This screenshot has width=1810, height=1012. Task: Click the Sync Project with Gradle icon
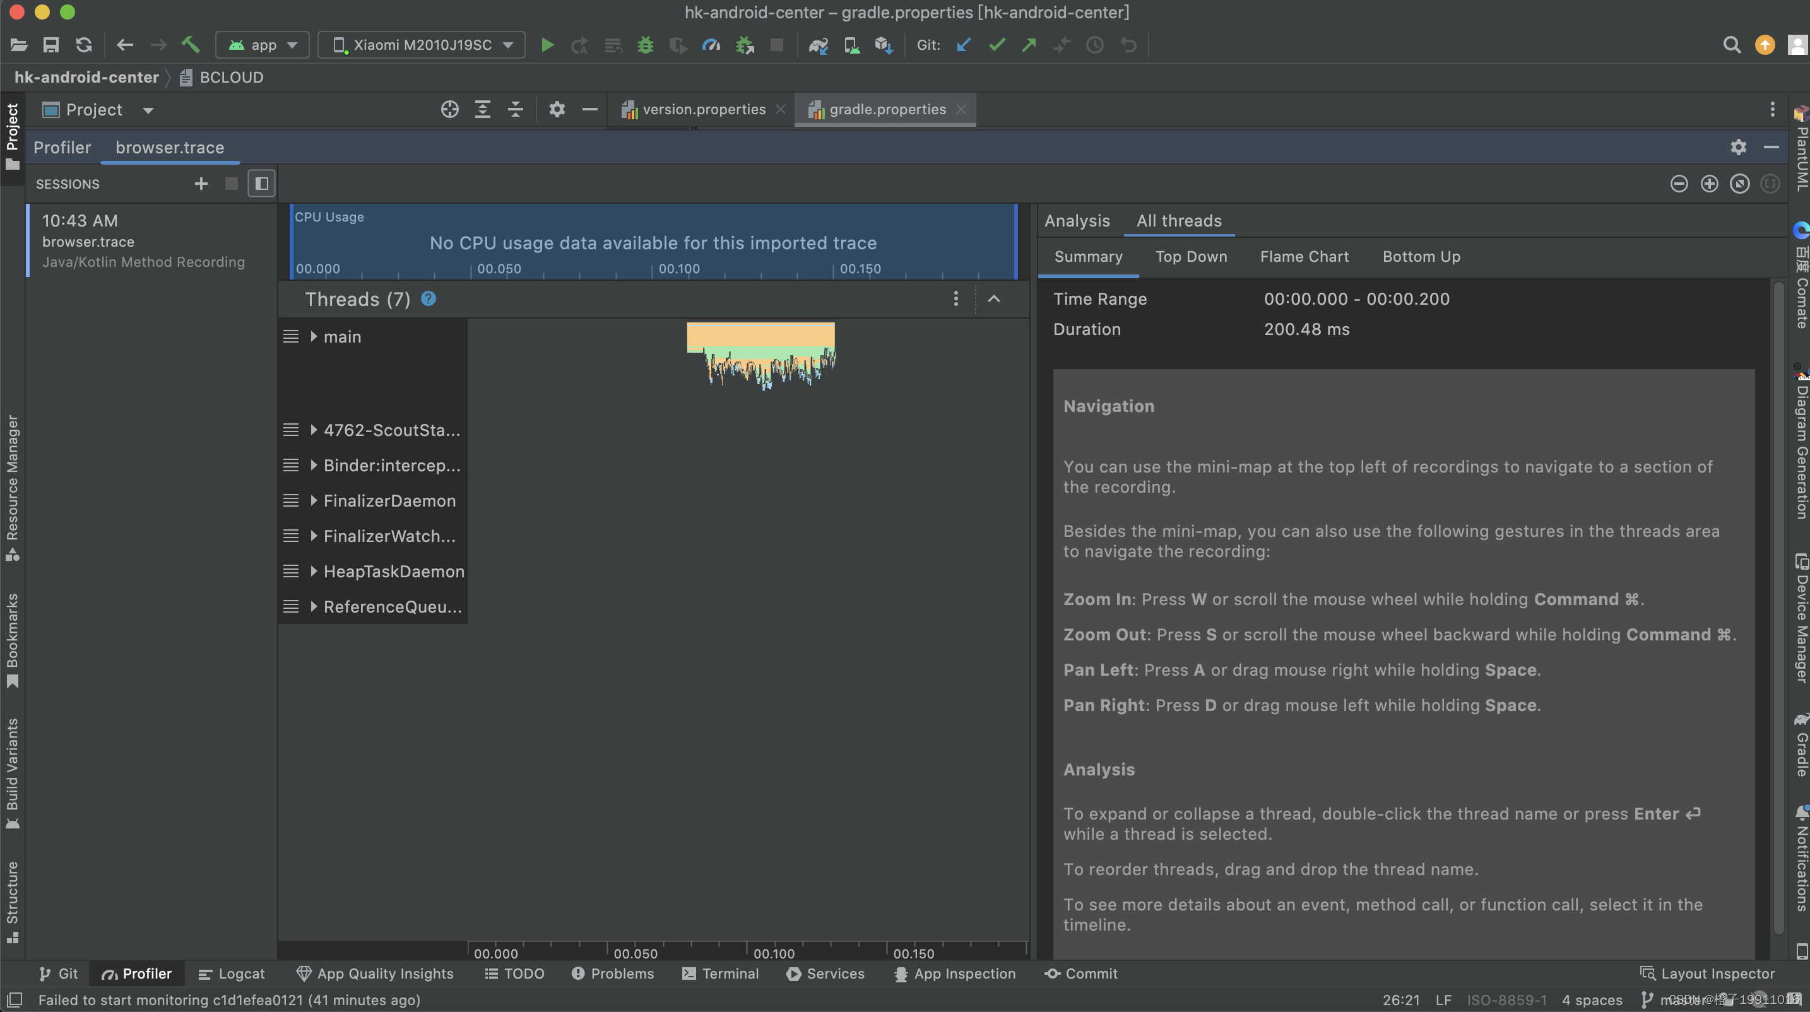pos(818,45)
